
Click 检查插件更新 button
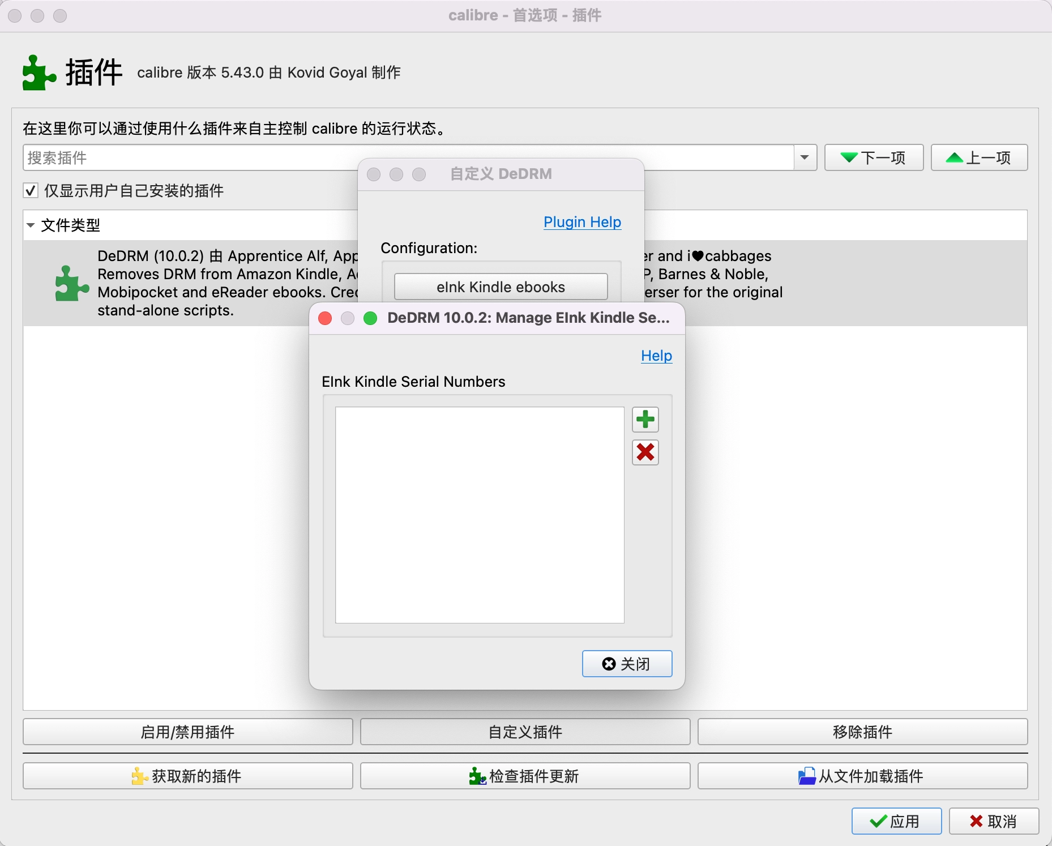pyautogui.click(x=525, y=776)
